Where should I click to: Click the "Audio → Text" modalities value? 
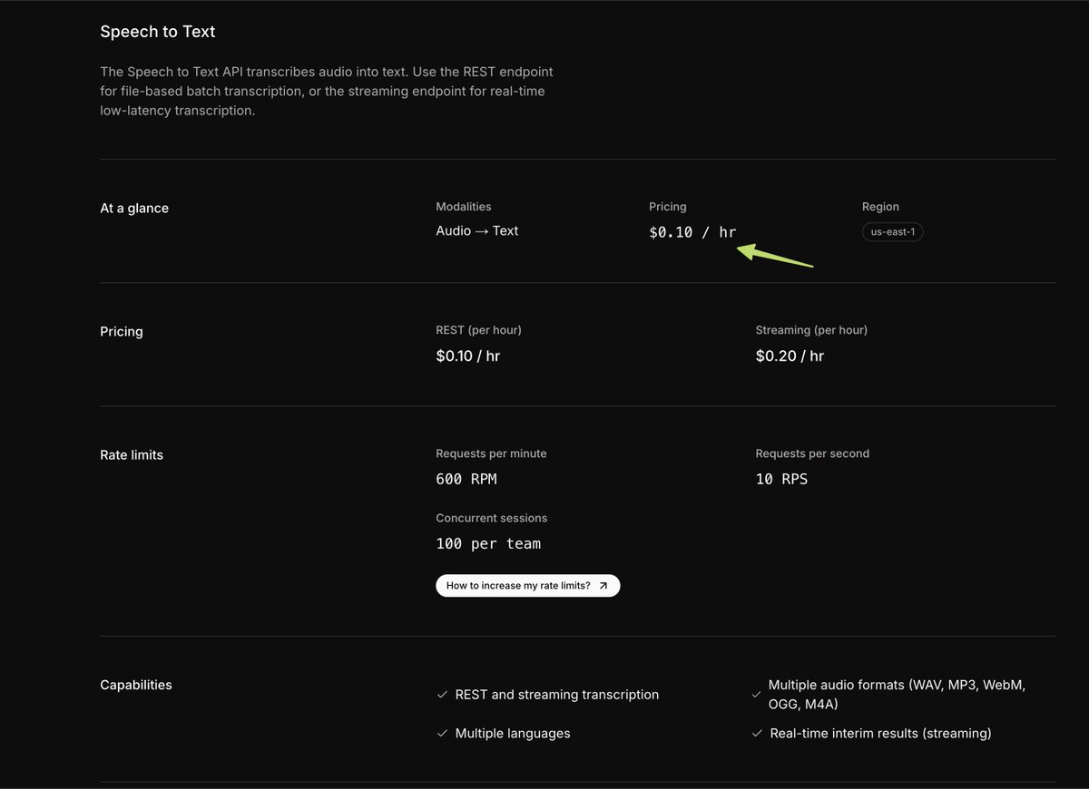477,231
